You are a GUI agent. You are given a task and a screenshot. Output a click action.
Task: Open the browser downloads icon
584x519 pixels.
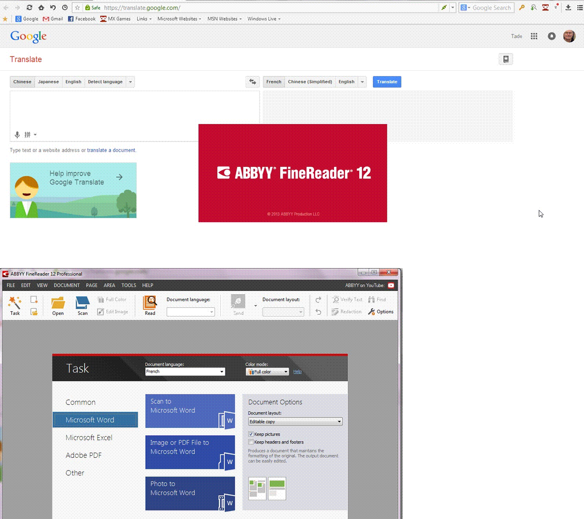(568, 7)
